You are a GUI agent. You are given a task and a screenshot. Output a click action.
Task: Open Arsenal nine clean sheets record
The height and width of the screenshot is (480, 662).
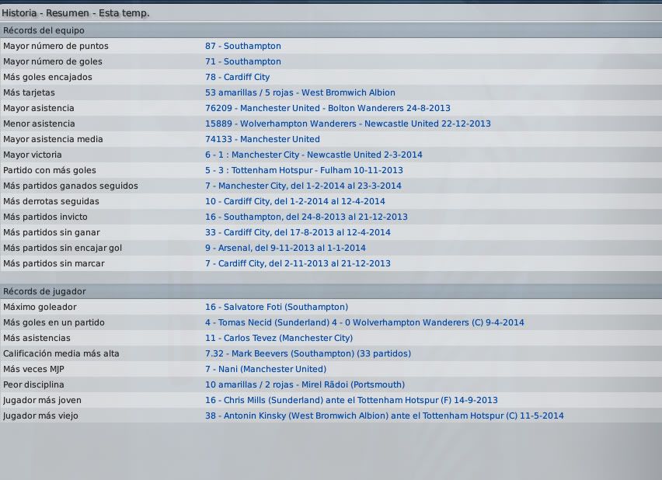pos(285,249)
